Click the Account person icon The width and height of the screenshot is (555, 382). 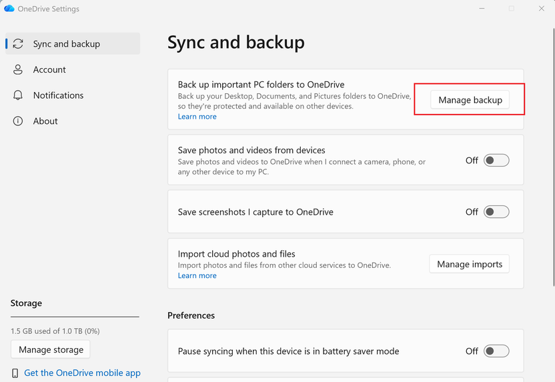(18, 70)
